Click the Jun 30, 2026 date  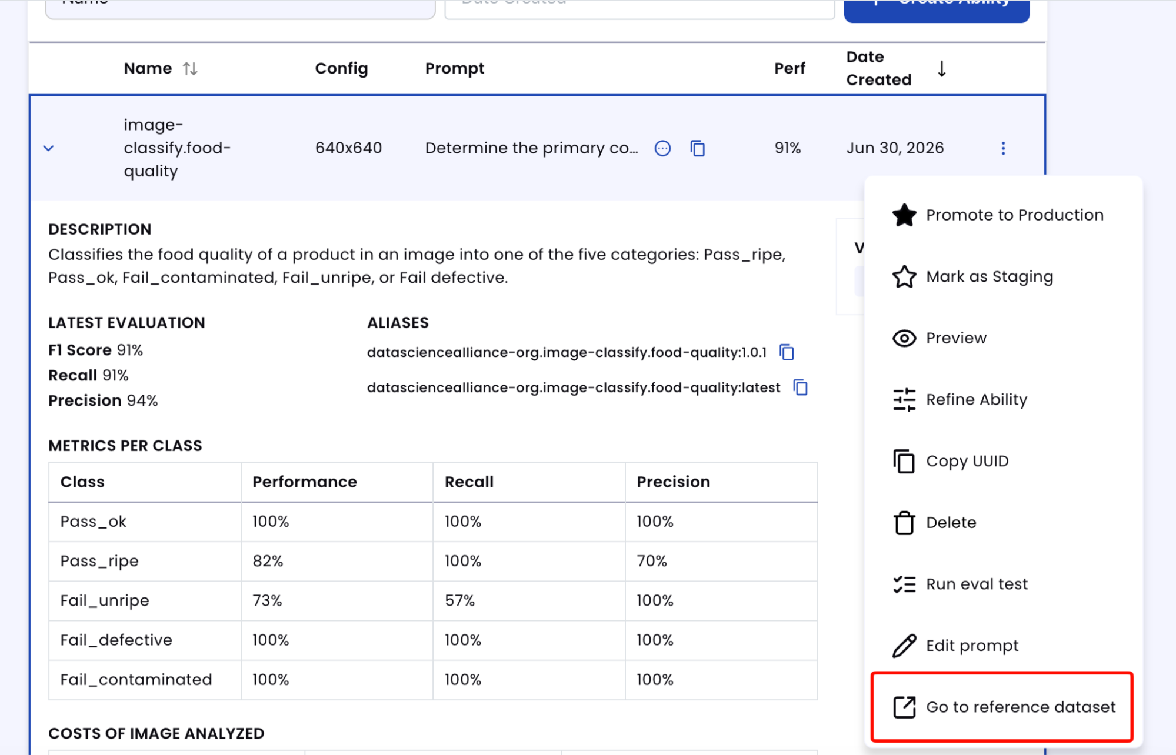(895, 148)
